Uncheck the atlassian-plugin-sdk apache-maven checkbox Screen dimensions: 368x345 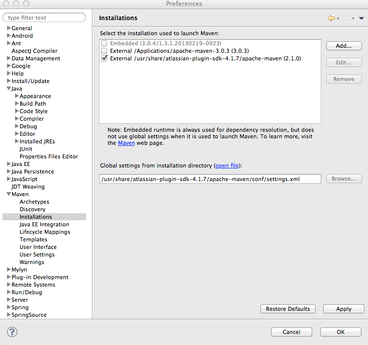[104, 58]
